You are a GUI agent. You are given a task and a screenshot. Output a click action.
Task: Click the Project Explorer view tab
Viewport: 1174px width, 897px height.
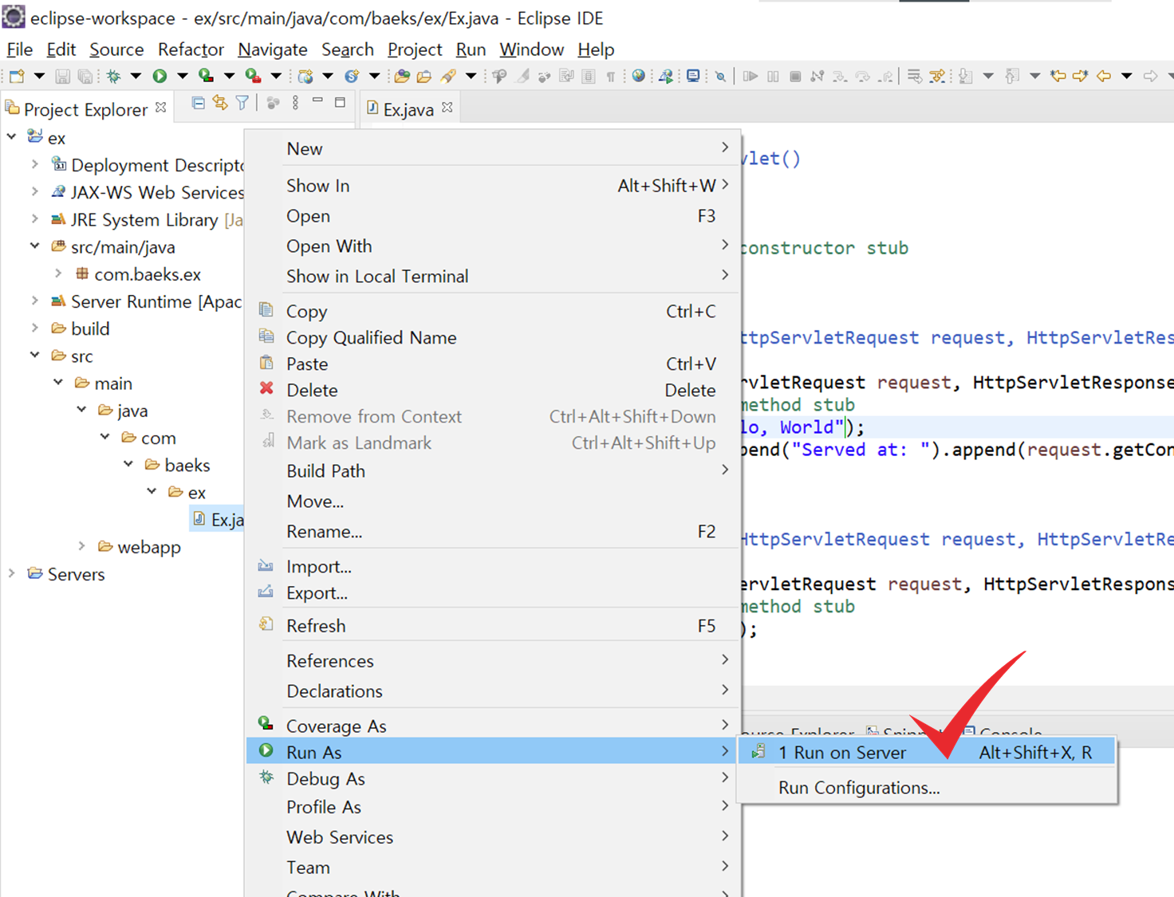pos(85,109)
